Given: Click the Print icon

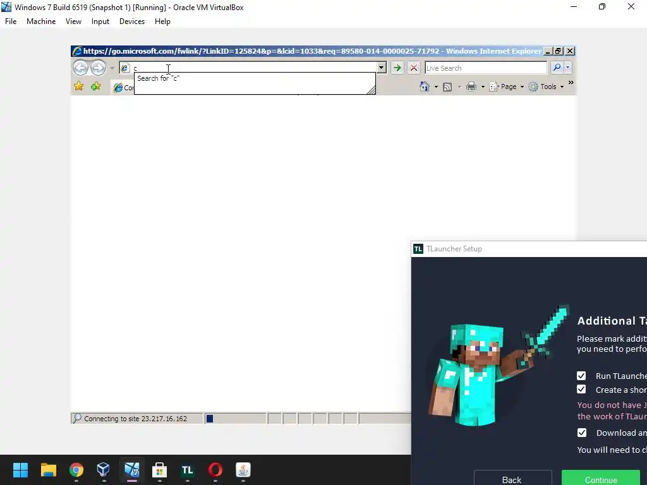Looking at the screenshot, I should pyautogui.click(x=471, y=86).
